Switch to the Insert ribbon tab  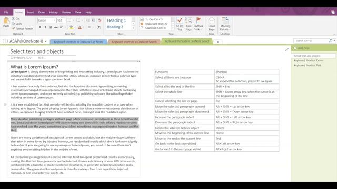point(31,12)
